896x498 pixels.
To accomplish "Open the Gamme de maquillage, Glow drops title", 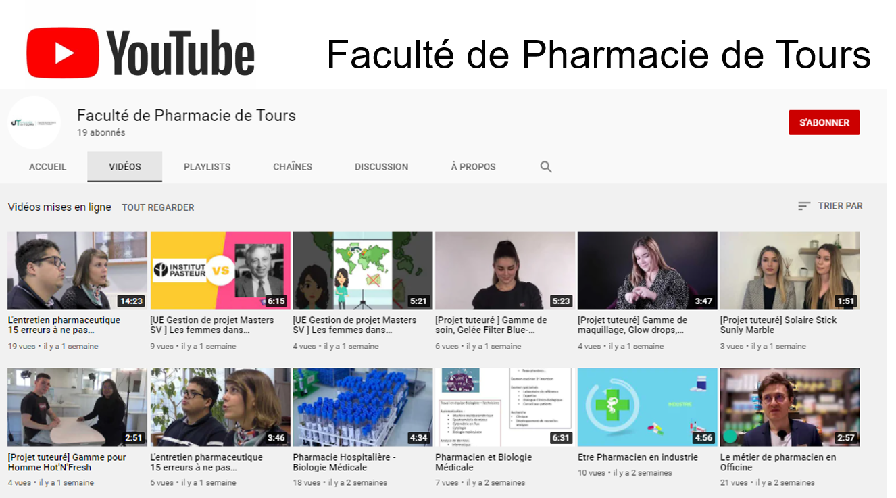I will (x=632, y=325).
